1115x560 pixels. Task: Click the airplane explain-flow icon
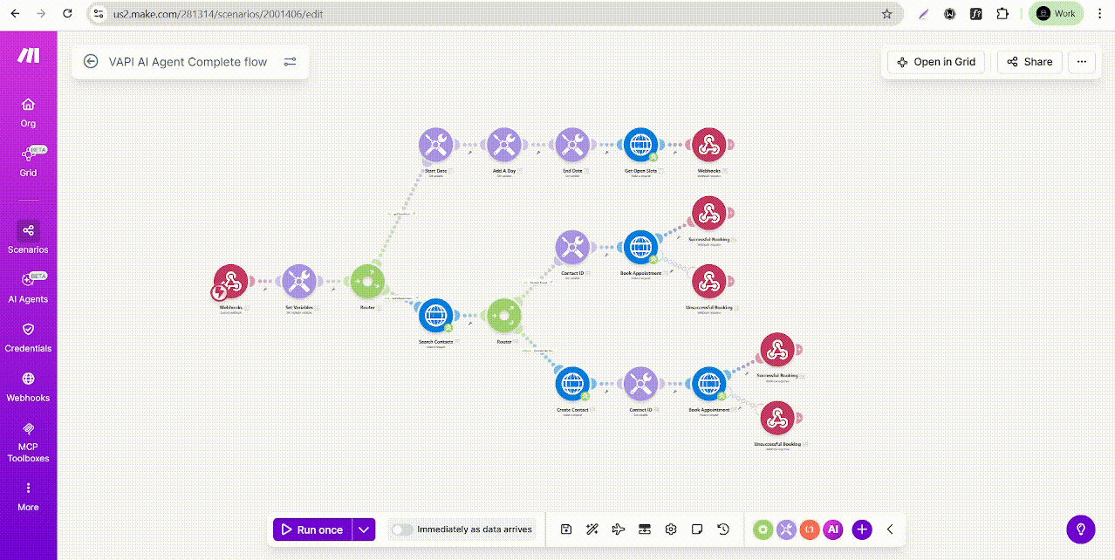[619, 529]
